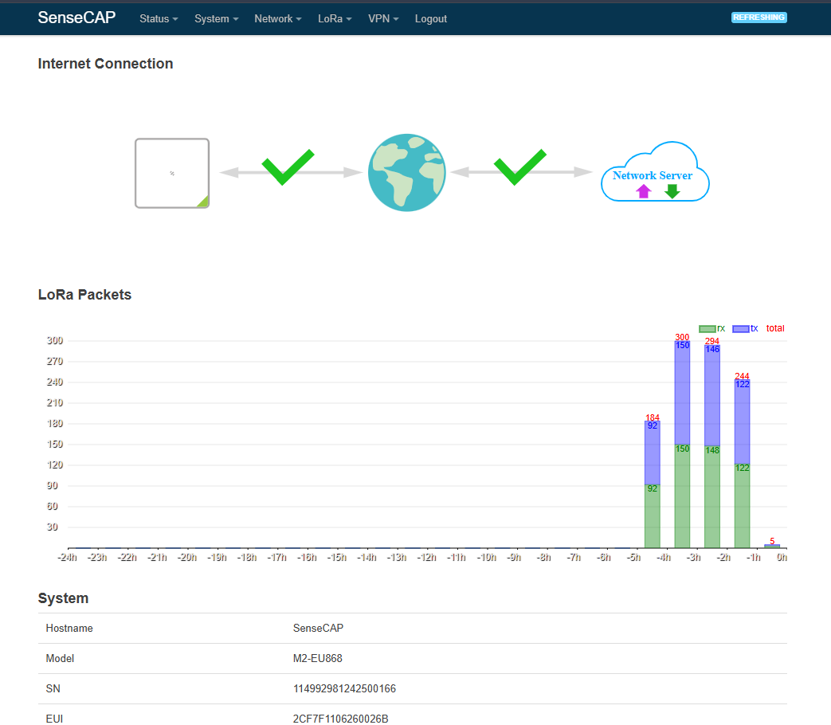Click the Logout link
Screen dimensions: 831x725
(x=430, y=18)
